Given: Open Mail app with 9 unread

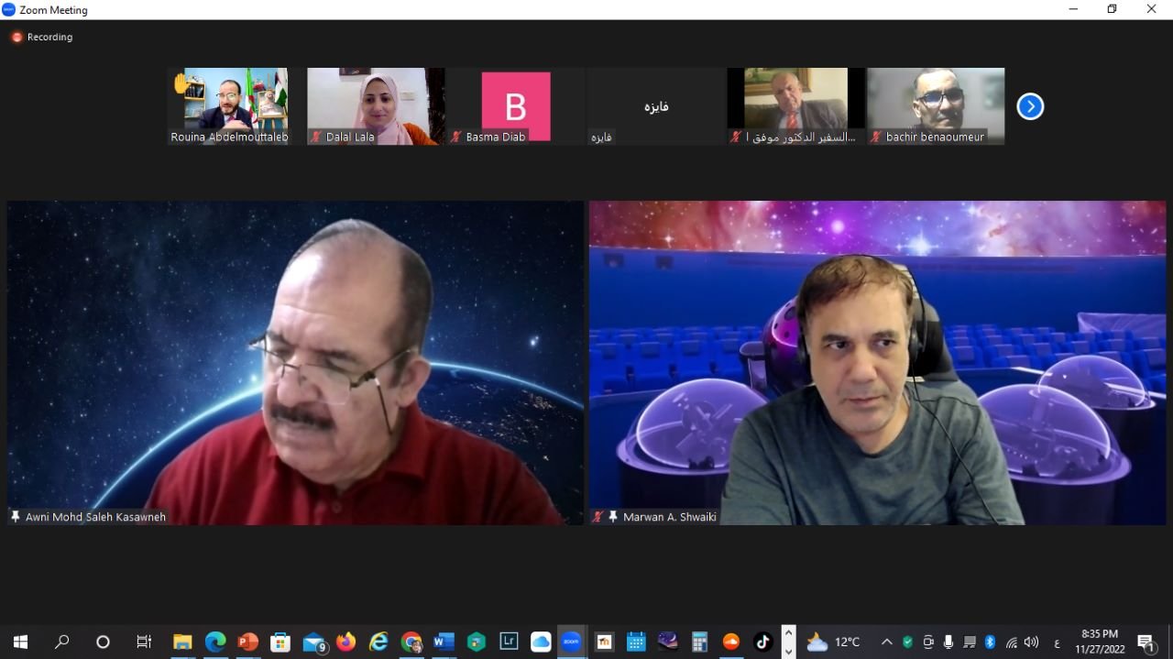Looking at the screenshot, I should (314, 642).
